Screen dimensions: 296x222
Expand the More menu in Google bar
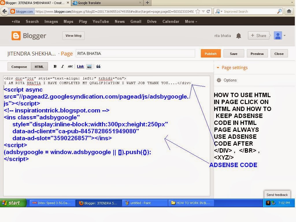pyautogui.click(x=191, y=21)
